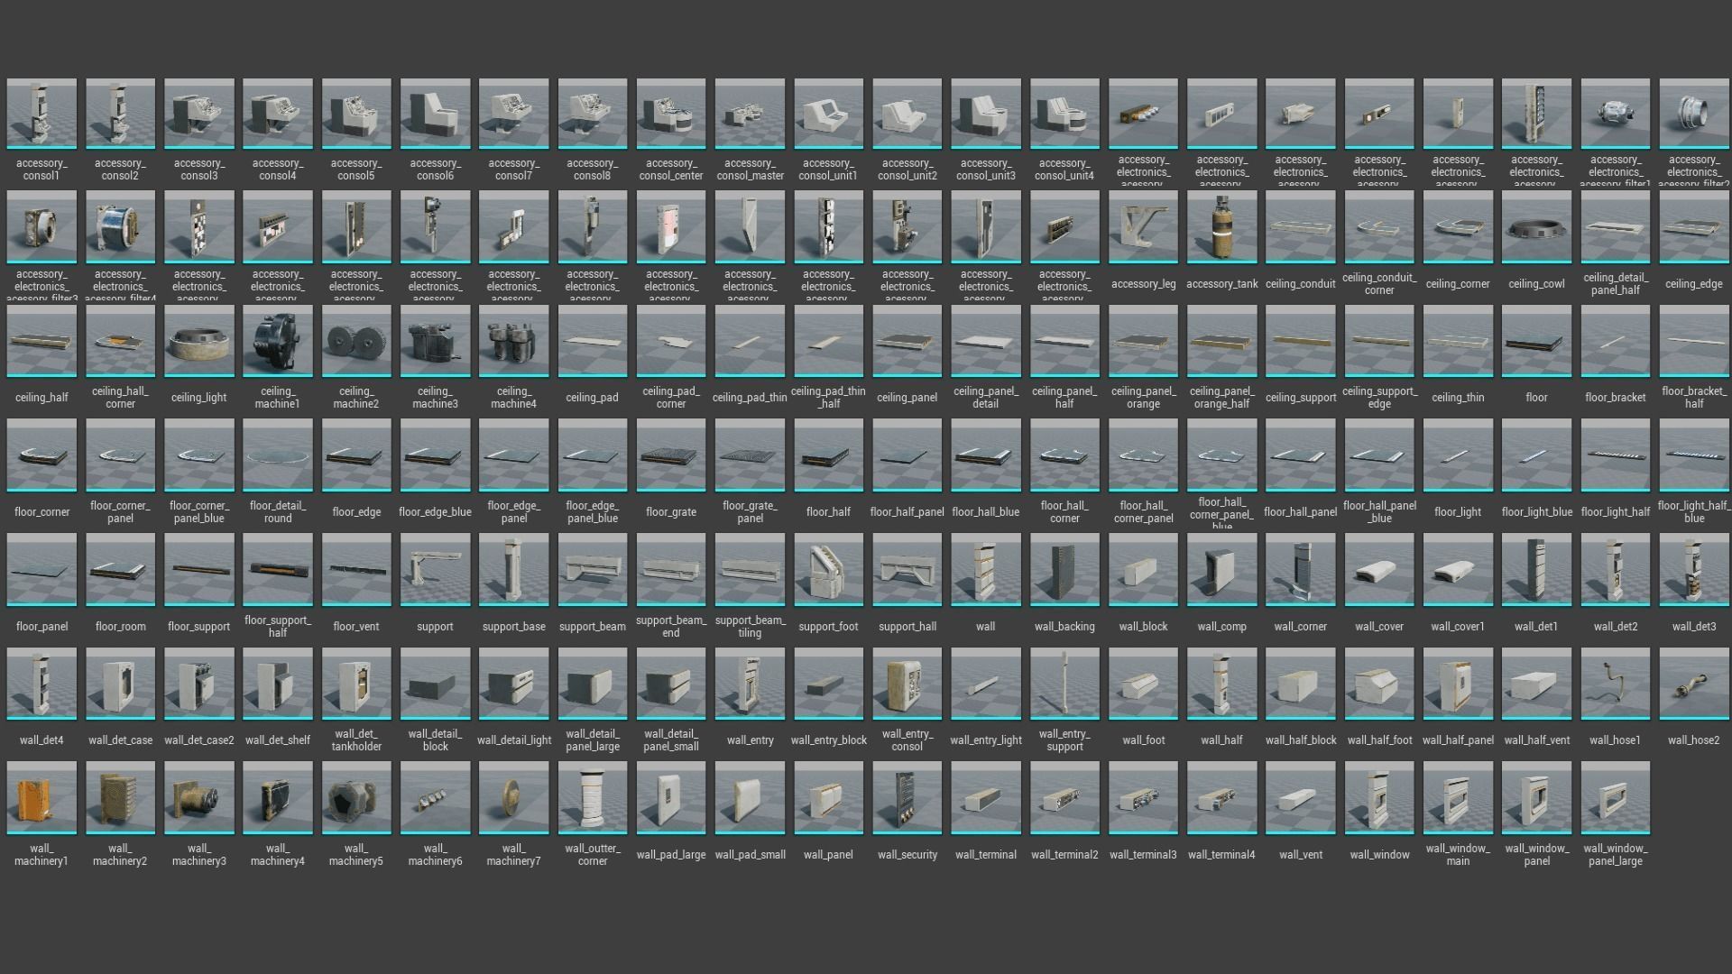Click the accessory_consol_master asset
The image size is (1732, 974).
click(750, 114)
